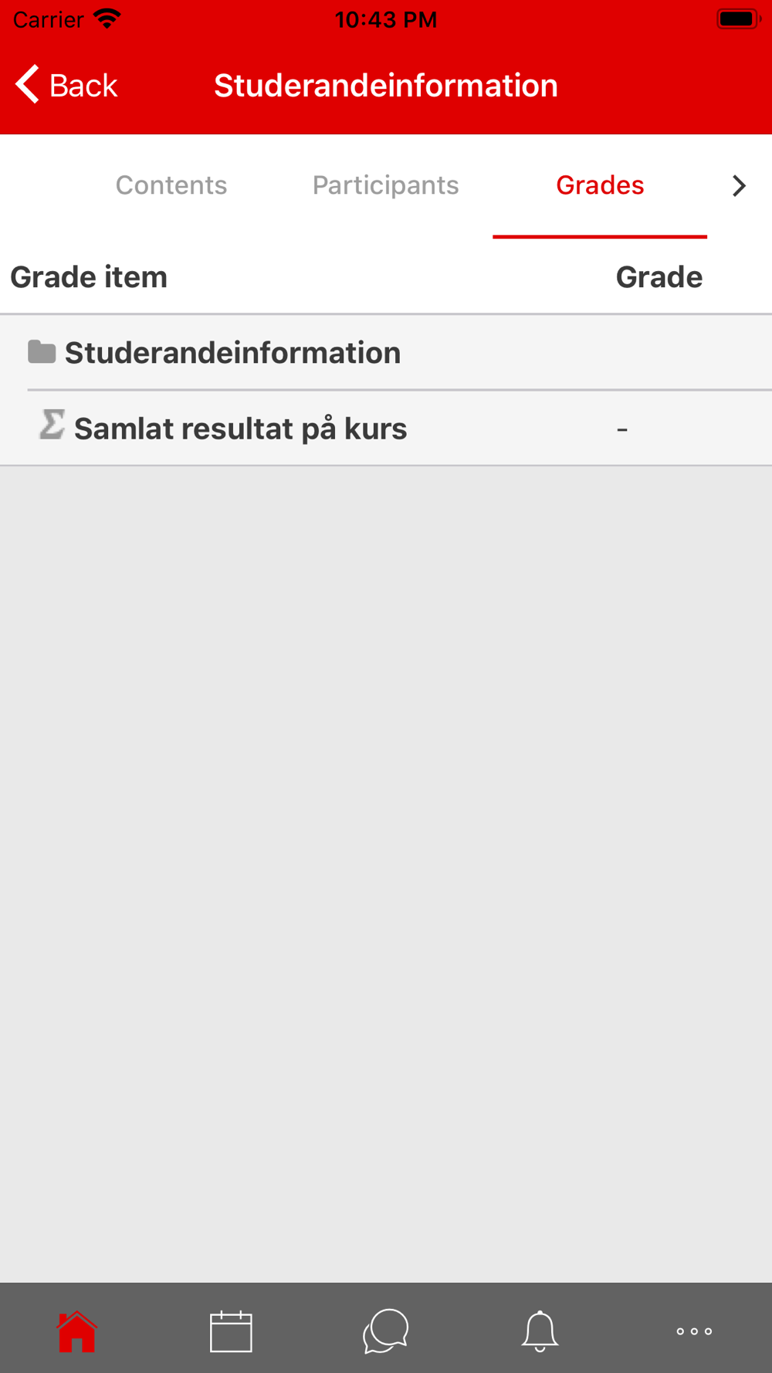Open the Notifications bell icon

[540, 1331]
